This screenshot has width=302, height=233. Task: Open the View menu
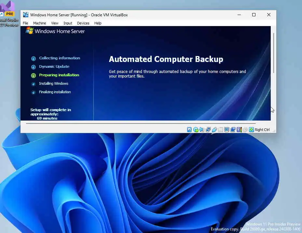55,23
